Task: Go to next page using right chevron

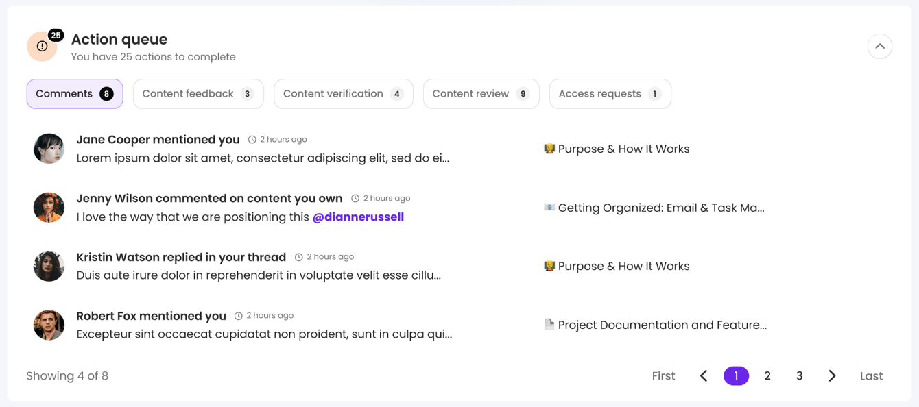Action: point(832,375)
